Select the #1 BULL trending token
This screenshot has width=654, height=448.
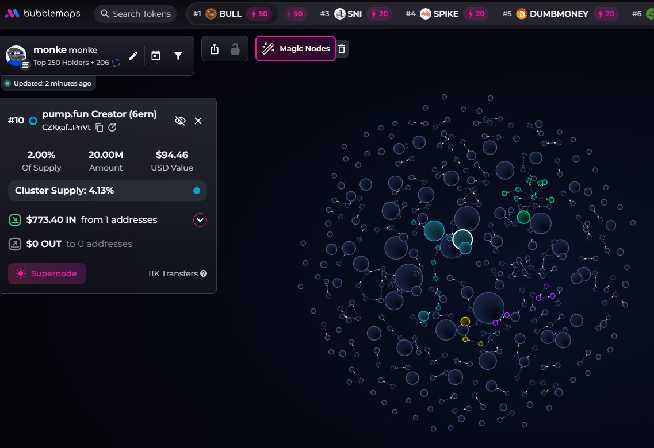coord(224,14)
